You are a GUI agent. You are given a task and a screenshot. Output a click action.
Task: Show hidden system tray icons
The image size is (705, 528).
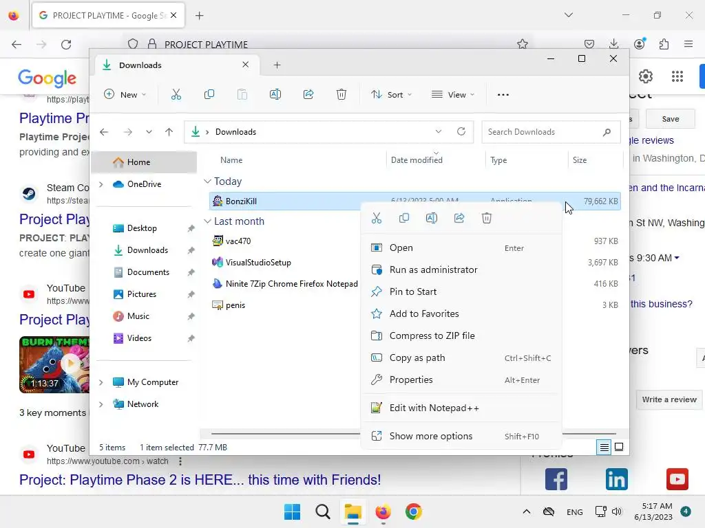(x=527, y=511)
